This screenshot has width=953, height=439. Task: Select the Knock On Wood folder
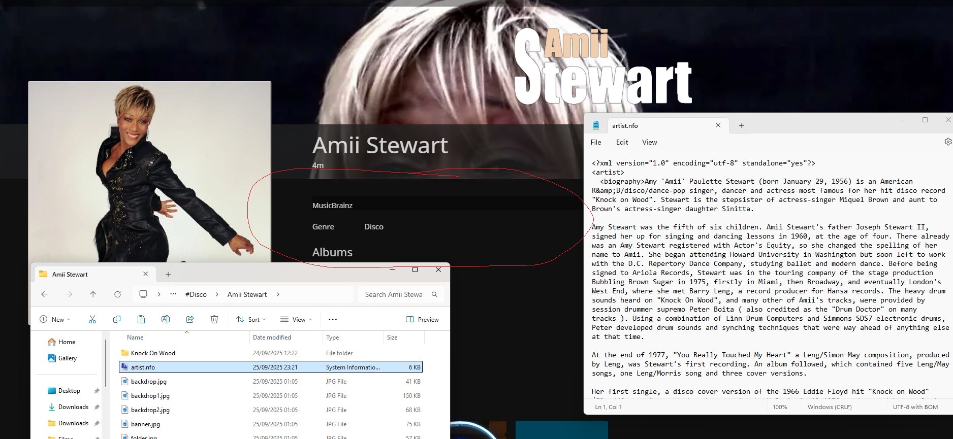click(x=153, y=353)
